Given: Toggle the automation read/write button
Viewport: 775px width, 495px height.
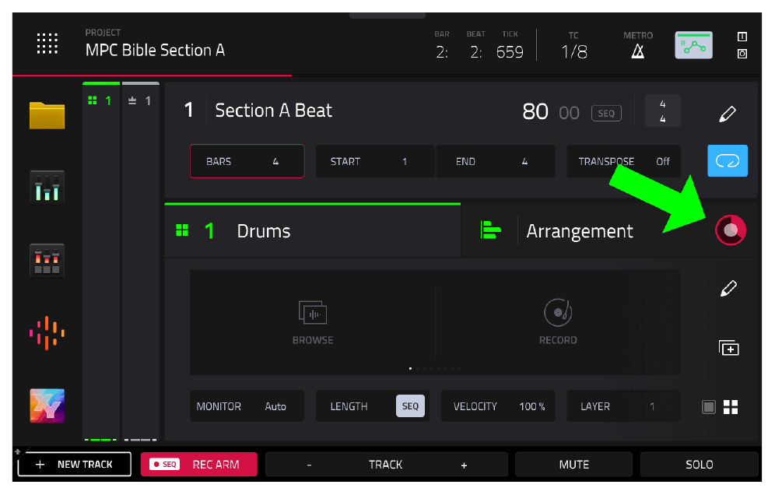Looking at the screenshot, I should click(694, 45).
